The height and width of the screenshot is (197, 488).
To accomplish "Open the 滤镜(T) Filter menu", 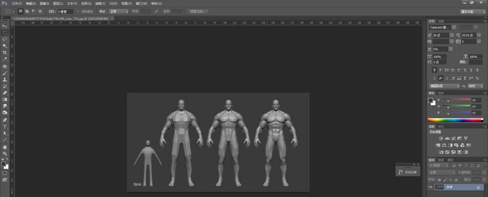I will click(x=100, y=3).
